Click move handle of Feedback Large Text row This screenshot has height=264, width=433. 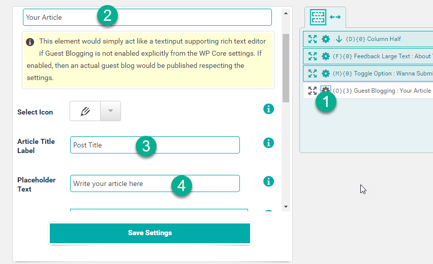point(313,56)
